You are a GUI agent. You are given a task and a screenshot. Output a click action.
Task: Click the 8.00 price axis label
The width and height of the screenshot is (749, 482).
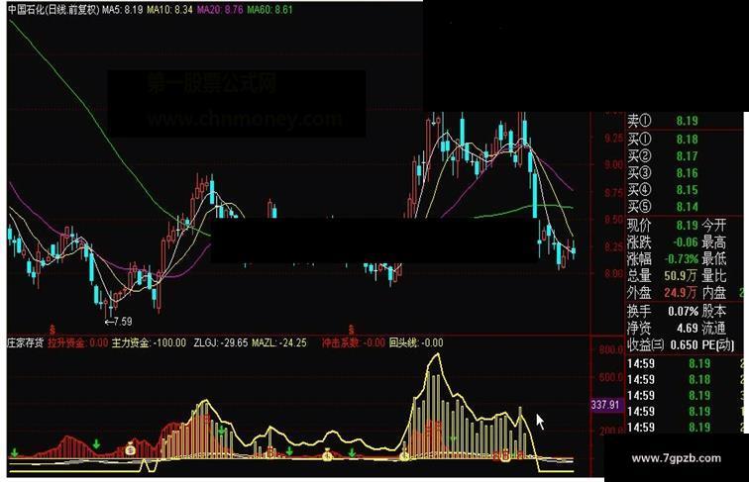point(613,273)
